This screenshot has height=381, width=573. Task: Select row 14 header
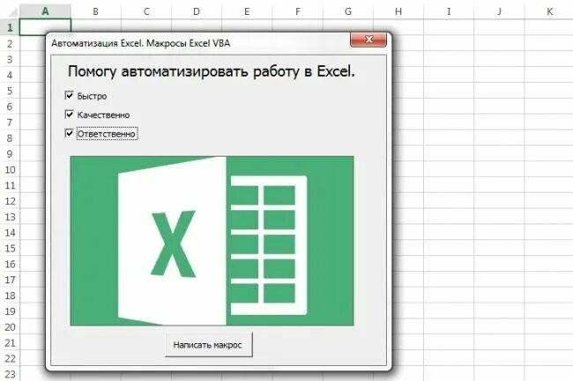tap(10, 232)
